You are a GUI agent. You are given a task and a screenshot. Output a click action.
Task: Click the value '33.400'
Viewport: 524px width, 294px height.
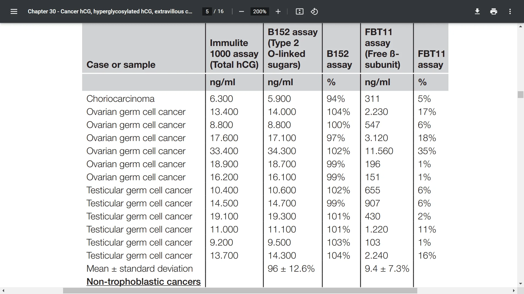tap(224, 151)
